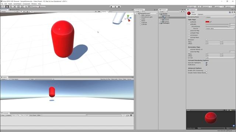Open the Shader dropdown in Inspector
The width and height of the screenshot is (236, 132).
(216, 14)
